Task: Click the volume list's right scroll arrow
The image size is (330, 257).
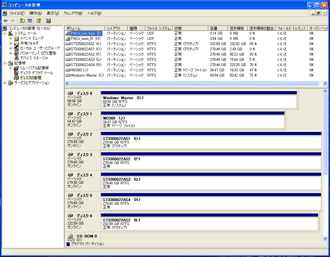Action: point(325,83)
